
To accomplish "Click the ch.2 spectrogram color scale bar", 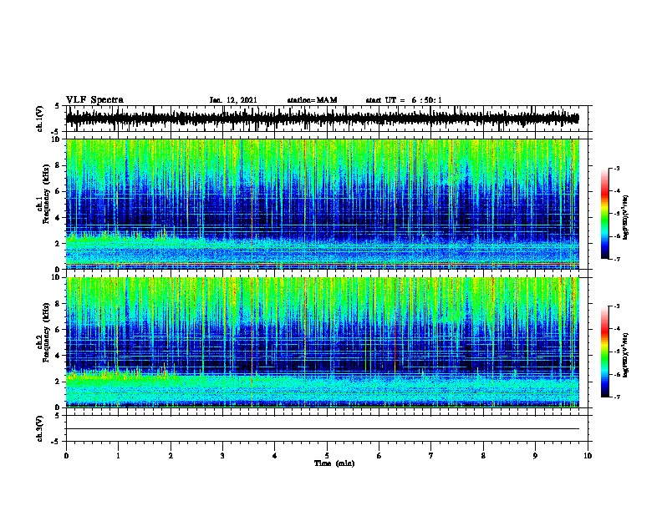I will 605,352.
